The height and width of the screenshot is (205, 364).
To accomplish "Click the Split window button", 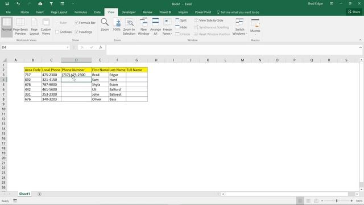I will (181, 20).
